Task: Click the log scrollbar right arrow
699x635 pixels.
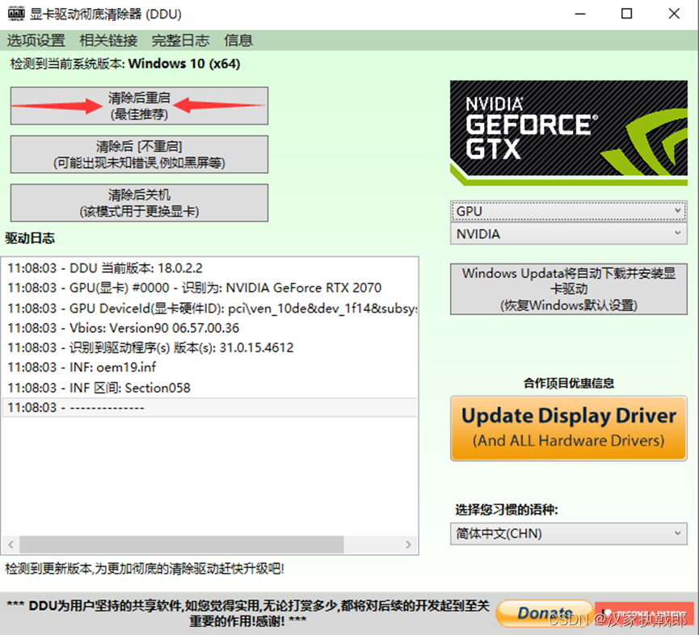Action: point(408,544)
